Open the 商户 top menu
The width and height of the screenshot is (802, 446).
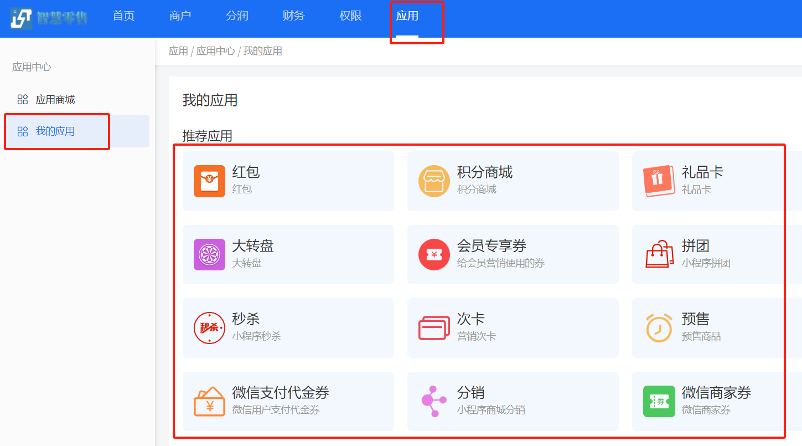(180, 16)
